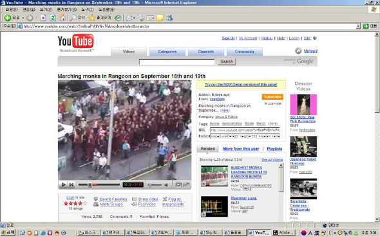
Task: Open the Playlists tab
Action: point(274,149)
